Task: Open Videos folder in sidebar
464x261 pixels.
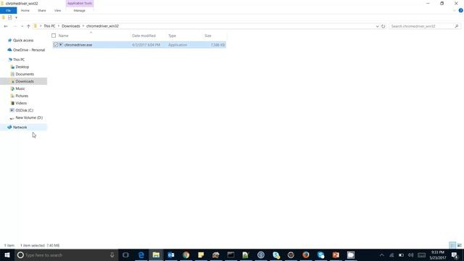Action: point(21,103)
